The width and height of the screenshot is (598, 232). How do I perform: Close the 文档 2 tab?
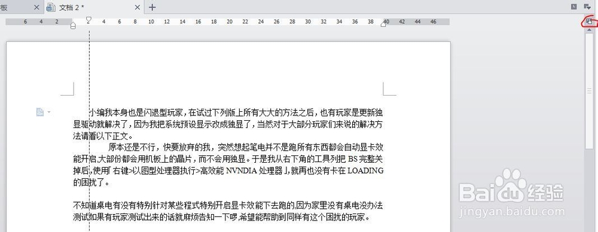tap(138, 7)
